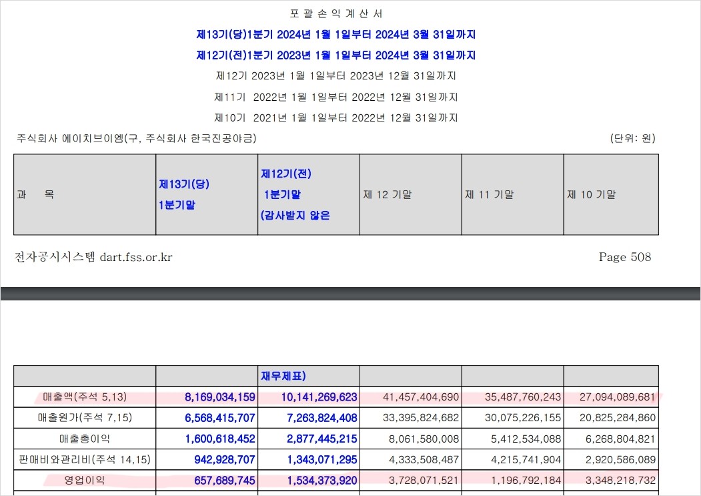
Task: Click SG&A value 2,920,586,089
Action: (x=620, y=460)
